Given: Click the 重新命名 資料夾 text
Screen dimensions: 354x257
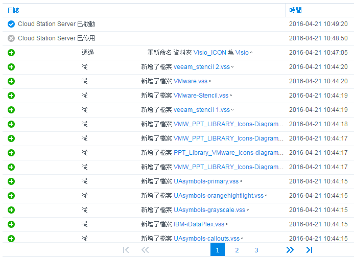Looking at the screenshot, I should [170, 53].
